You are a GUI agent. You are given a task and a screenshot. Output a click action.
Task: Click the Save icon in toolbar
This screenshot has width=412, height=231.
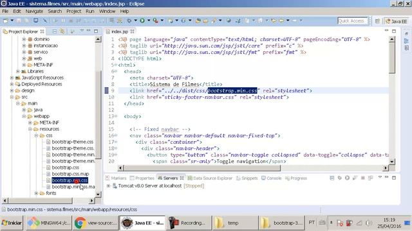(19, 21)
